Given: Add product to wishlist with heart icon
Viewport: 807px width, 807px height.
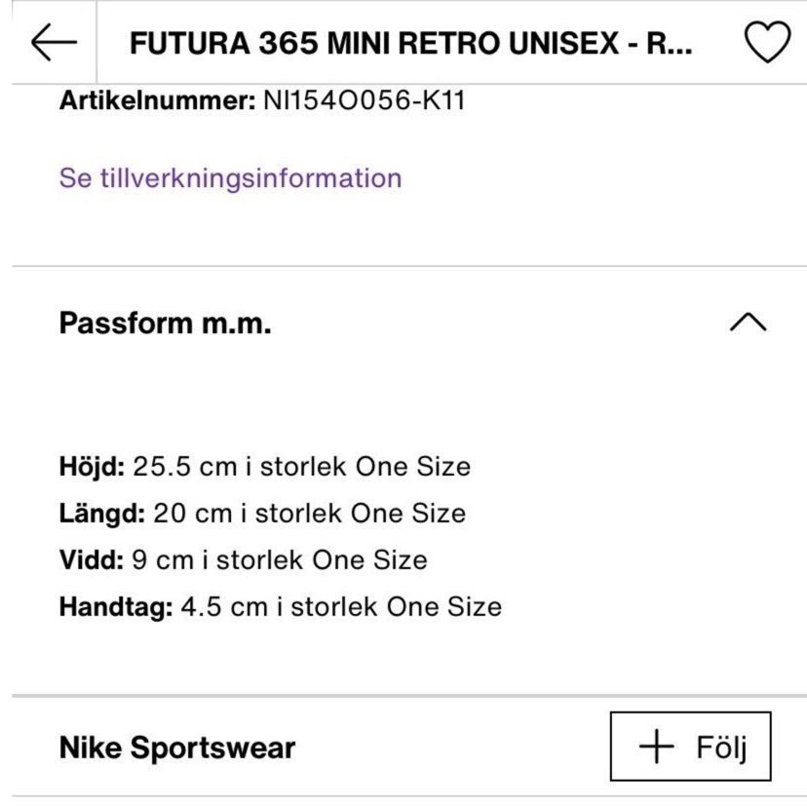Looking at the screenshot, I should coord(766,44).
